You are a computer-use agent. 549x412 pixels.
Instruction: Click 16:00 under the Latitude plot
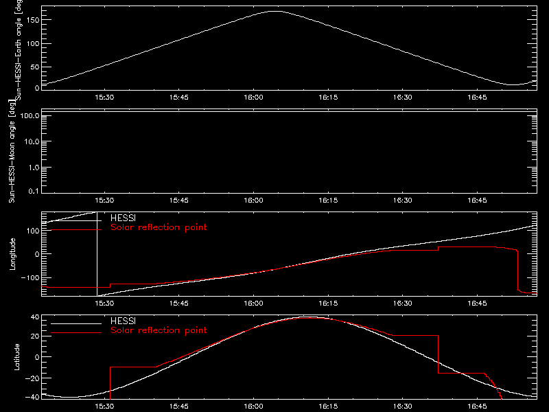click(x=253, y=406)
